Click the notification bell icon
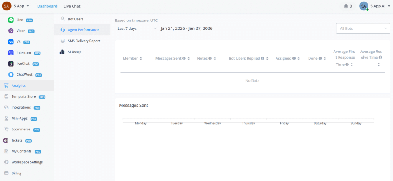 click(346, 6)
